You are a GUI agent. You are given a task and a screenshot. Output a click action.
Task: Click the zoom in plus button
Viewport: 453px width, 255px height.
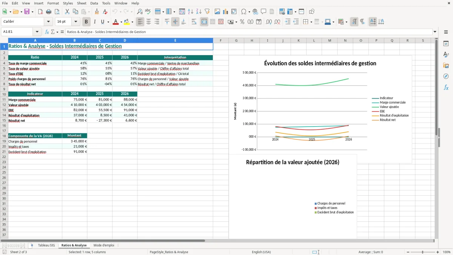click(438, 252)
